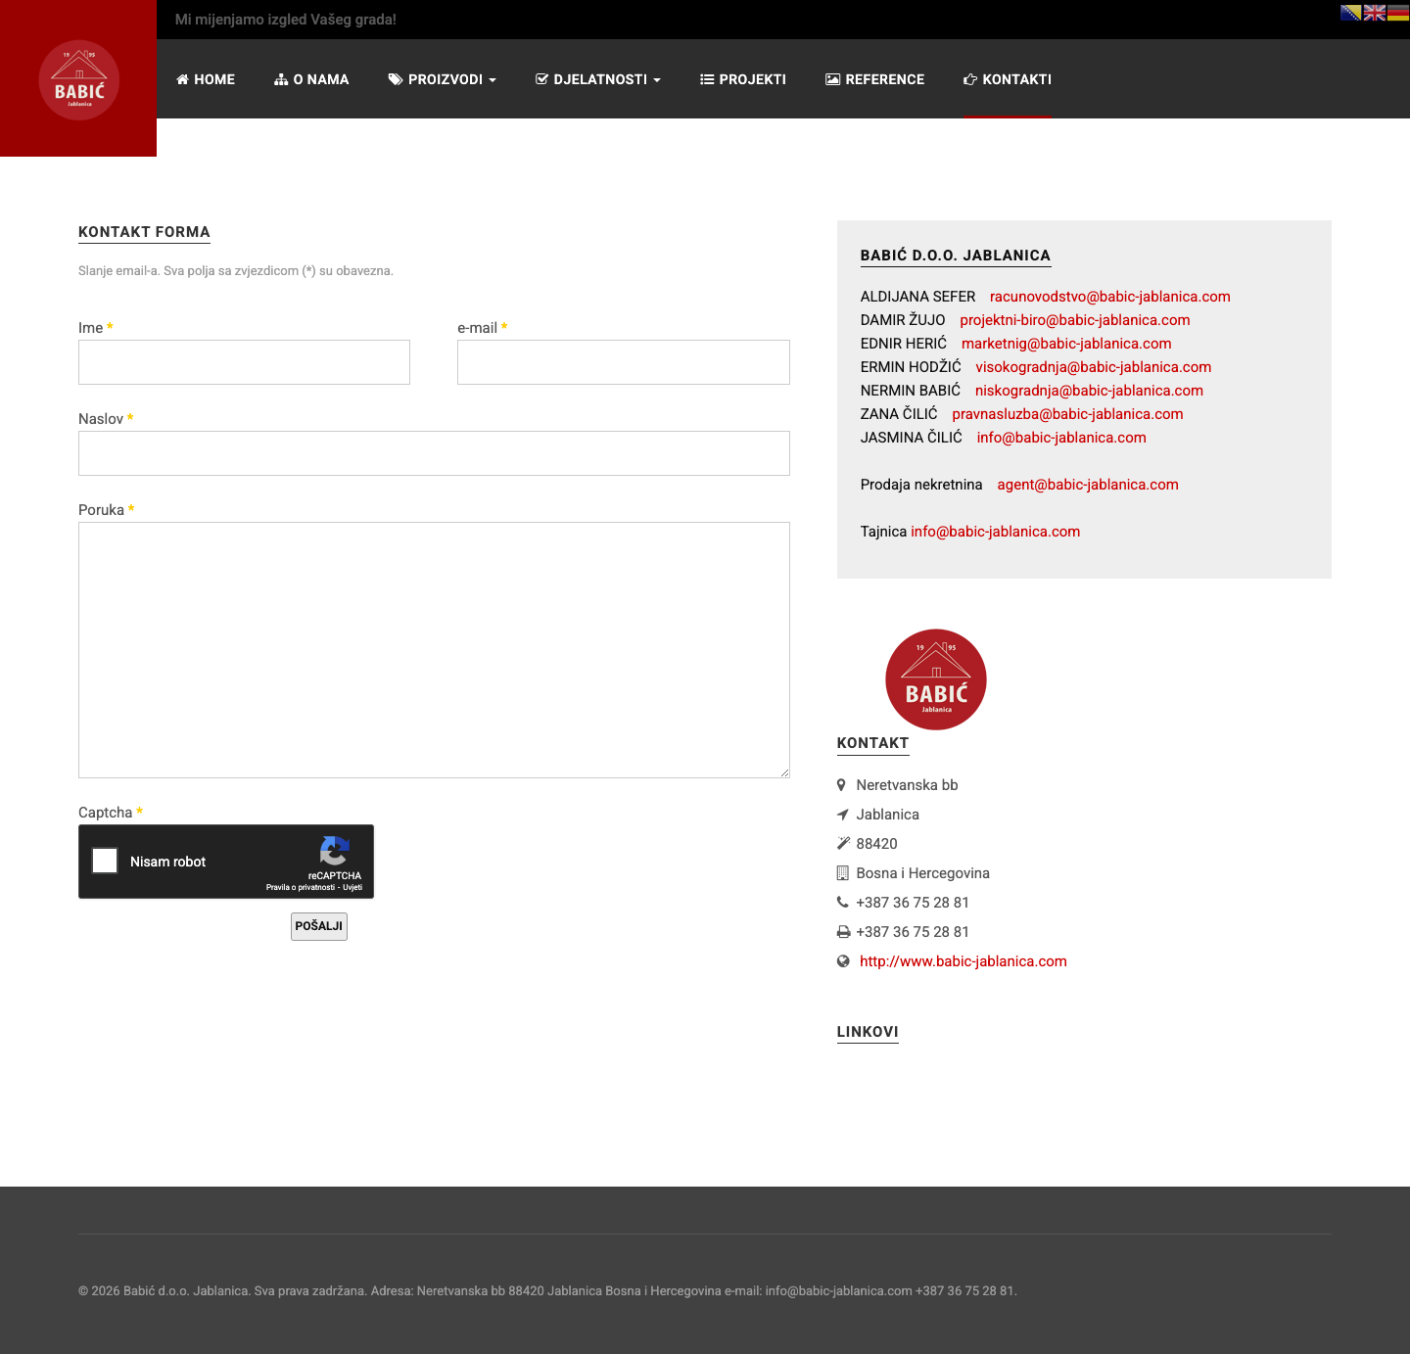Open reCAPTCHA 'Uvjeti' terms link
The image size is (1410, 1354).
352,887
